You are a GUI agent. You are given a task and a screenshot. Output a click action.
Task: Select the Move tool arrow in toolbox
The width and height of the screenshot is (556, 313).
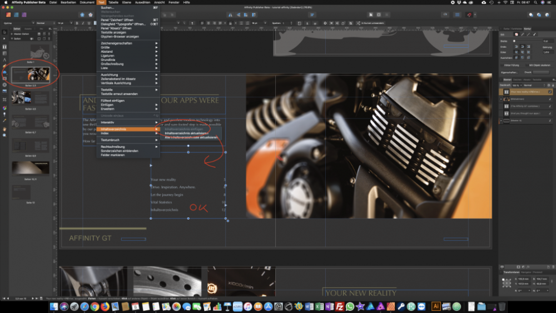coord(4,32)
